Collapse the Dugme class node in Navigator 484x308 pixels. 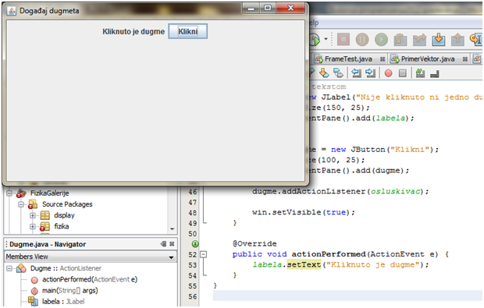[9, 268]
